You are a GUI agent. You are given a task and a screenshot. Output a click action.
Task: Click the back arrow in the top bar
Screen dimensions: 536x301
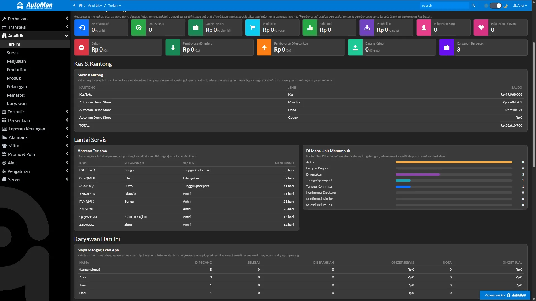pyautogui.click(x=74, y=5)
